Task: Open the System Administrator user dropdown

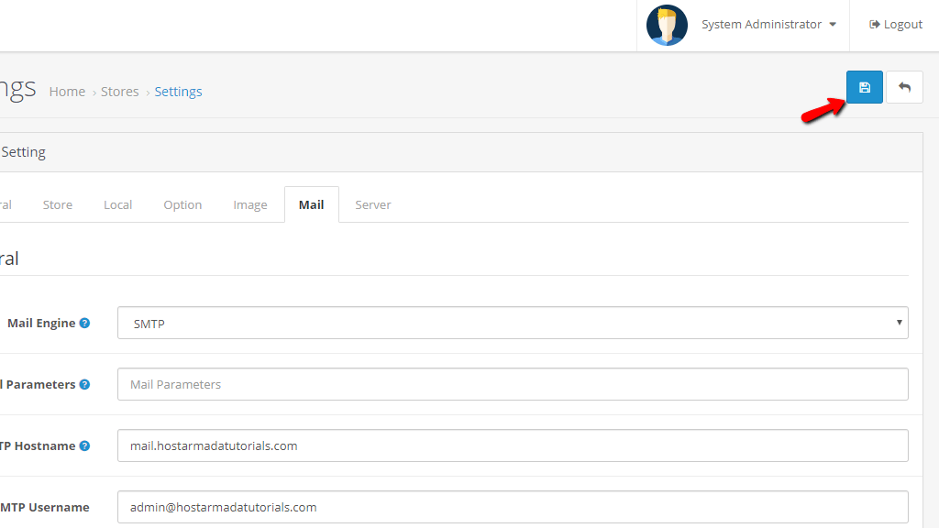Action: pos(768,25)
